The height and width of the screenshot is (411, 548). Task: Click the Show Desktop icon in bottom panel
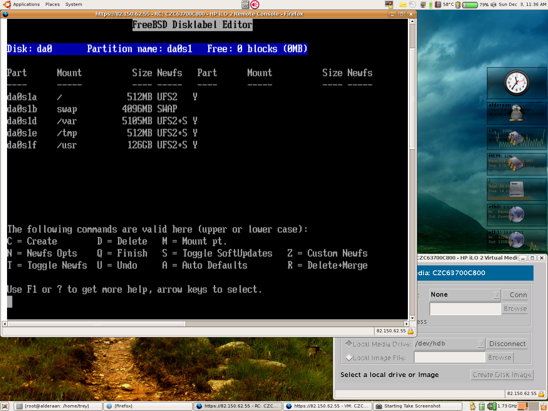[5, 406]
